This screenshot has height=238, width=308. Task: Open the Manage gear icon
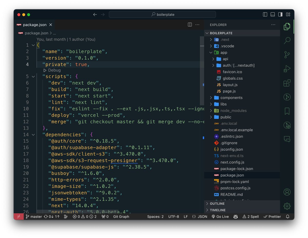click(x=287, y=206)
